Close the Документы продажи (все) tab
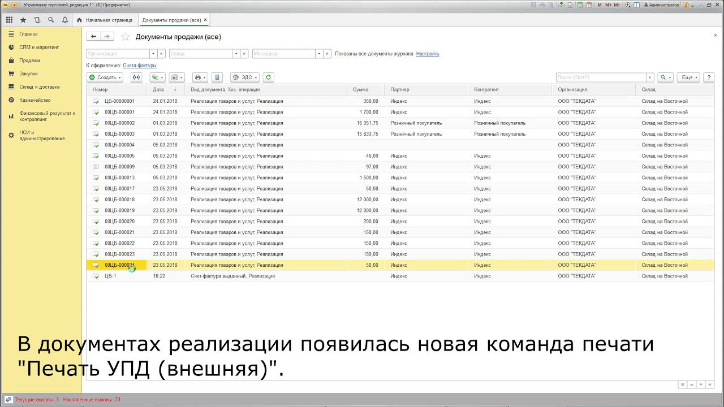 point(205,20)
